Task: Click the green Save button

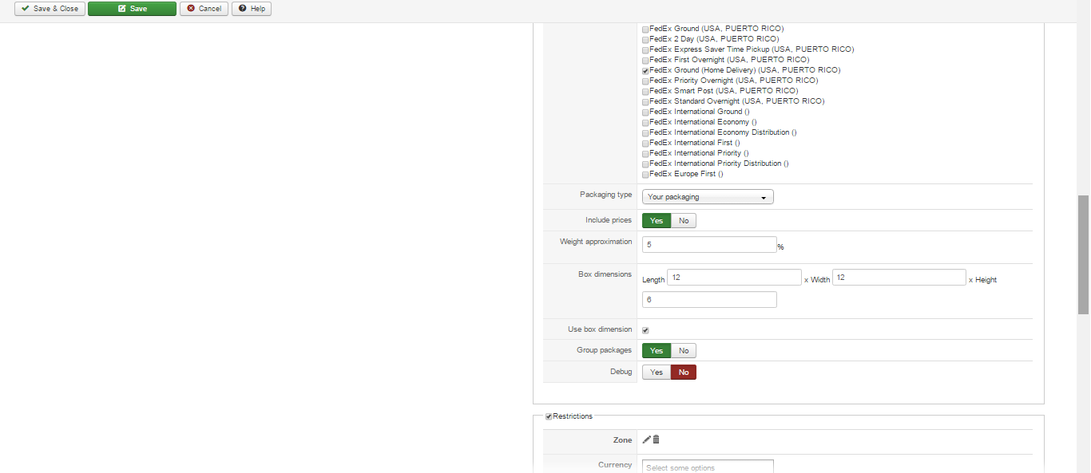Action: coord(132,9)
